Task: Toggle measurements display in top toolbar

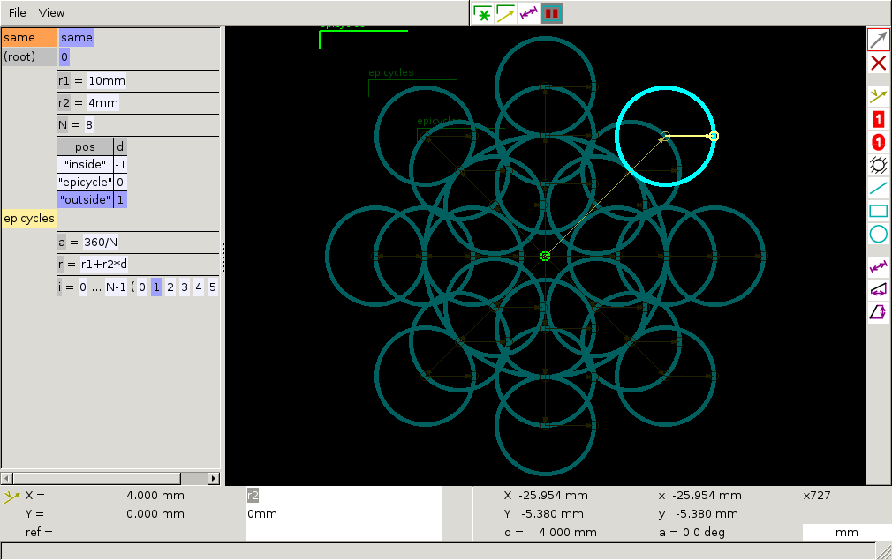Action: pos(529,13)
